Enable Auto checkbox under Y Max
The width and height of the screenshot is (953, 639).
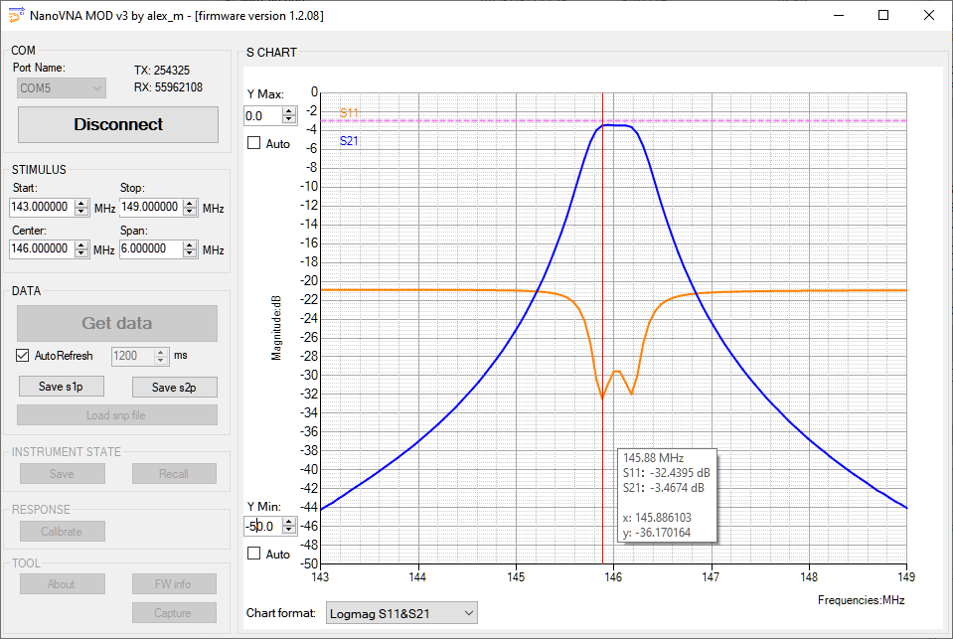point(253,144)
